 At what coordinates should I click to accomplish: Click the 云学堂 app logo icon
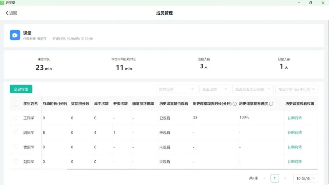2,2
